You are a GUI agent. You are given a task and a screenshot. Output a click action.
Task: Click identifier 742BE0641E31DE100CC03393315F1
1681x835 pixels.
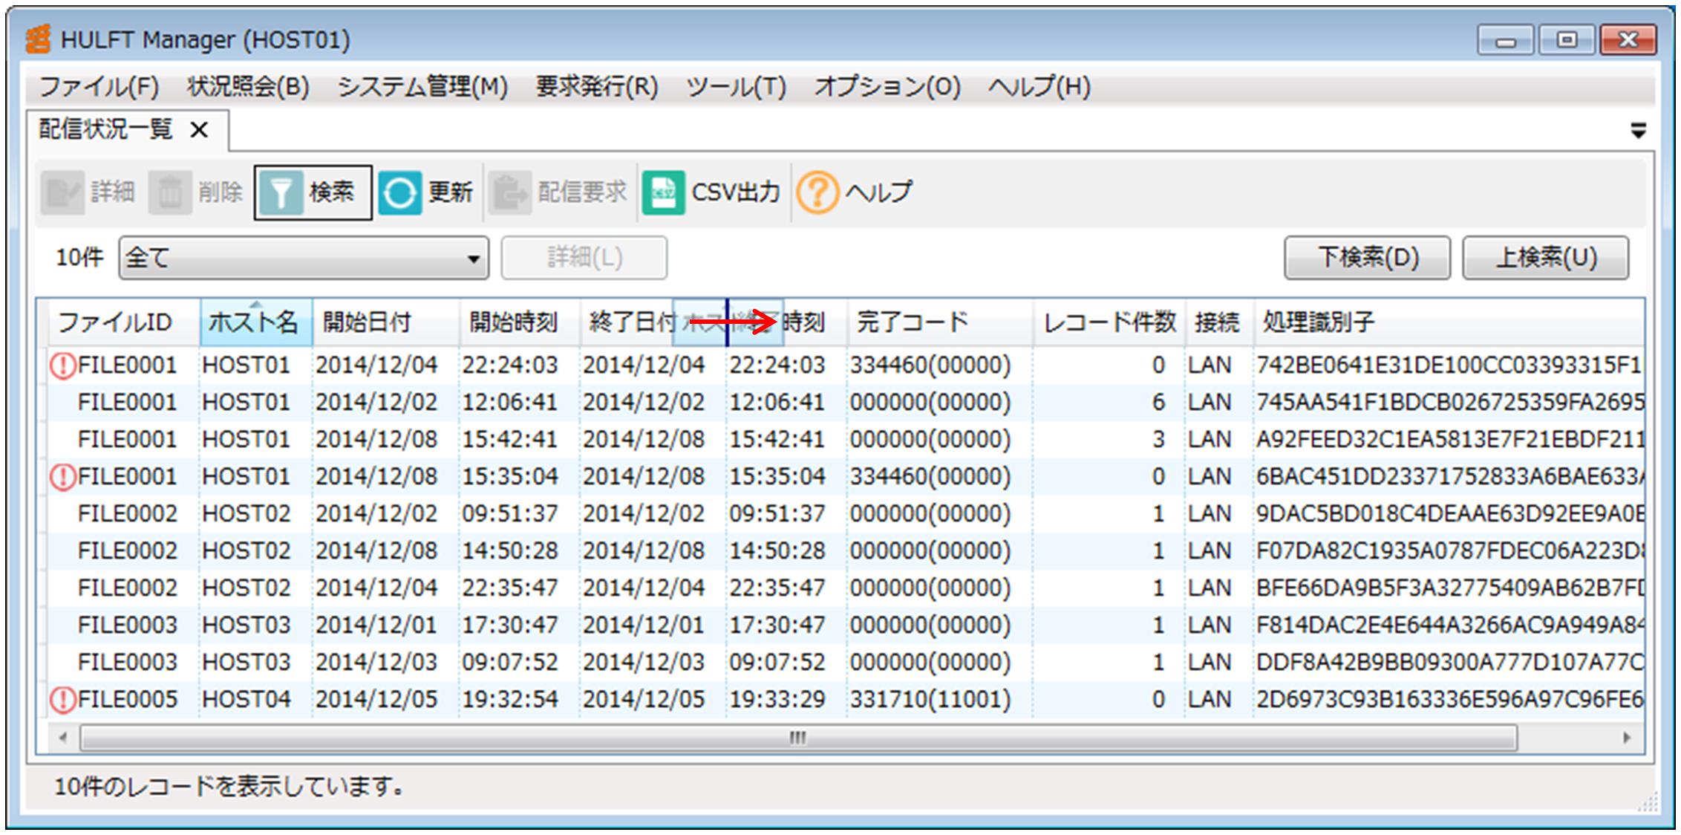1449,365
